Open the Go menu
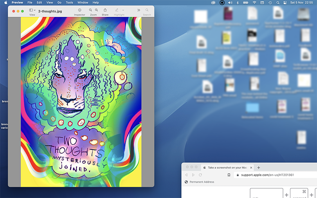 pyautogui.click(x=59, y=2)
